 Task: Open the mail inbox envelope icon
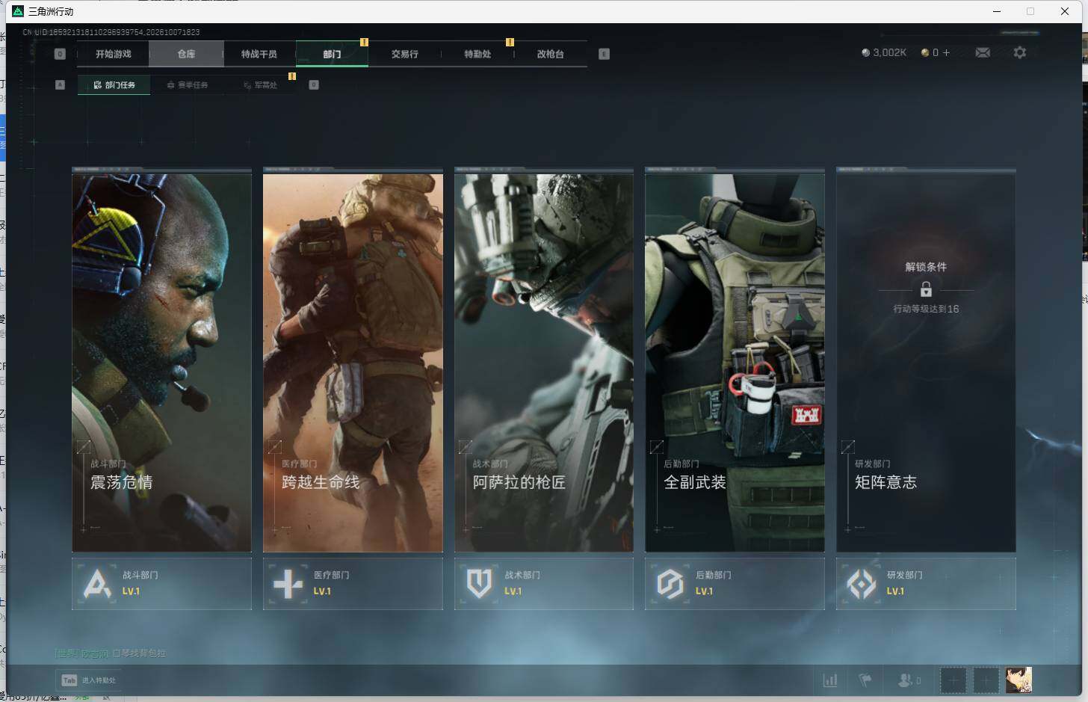[983, 52]
